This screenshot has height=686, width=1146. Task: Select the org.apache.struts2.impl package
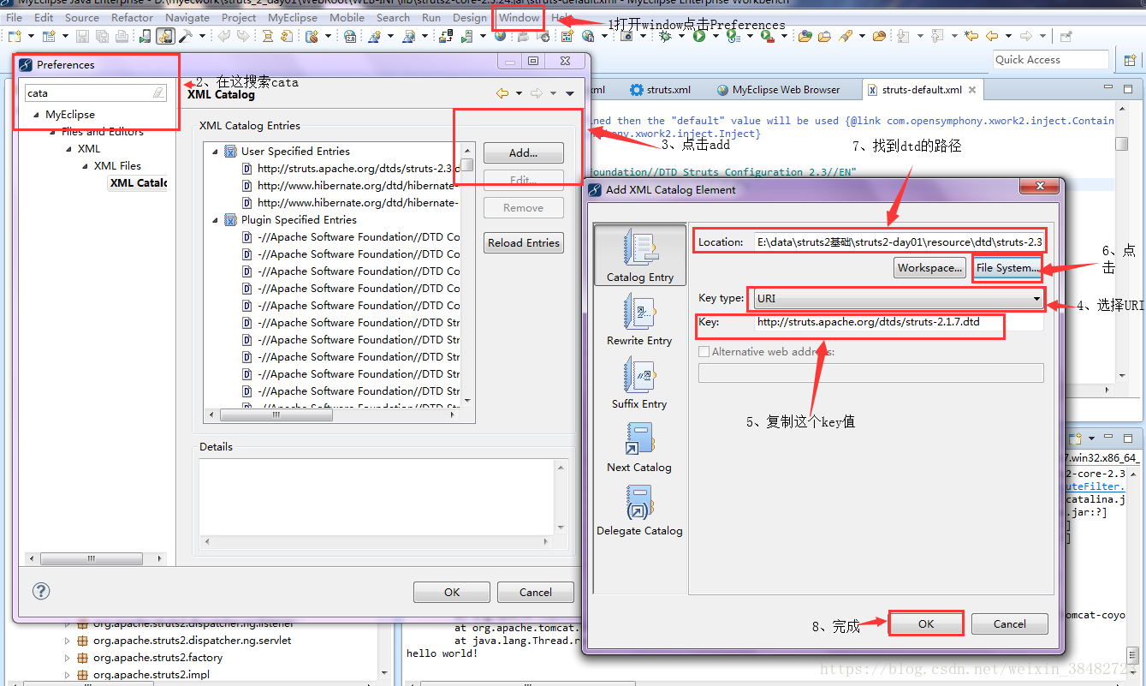coord(151,675)
